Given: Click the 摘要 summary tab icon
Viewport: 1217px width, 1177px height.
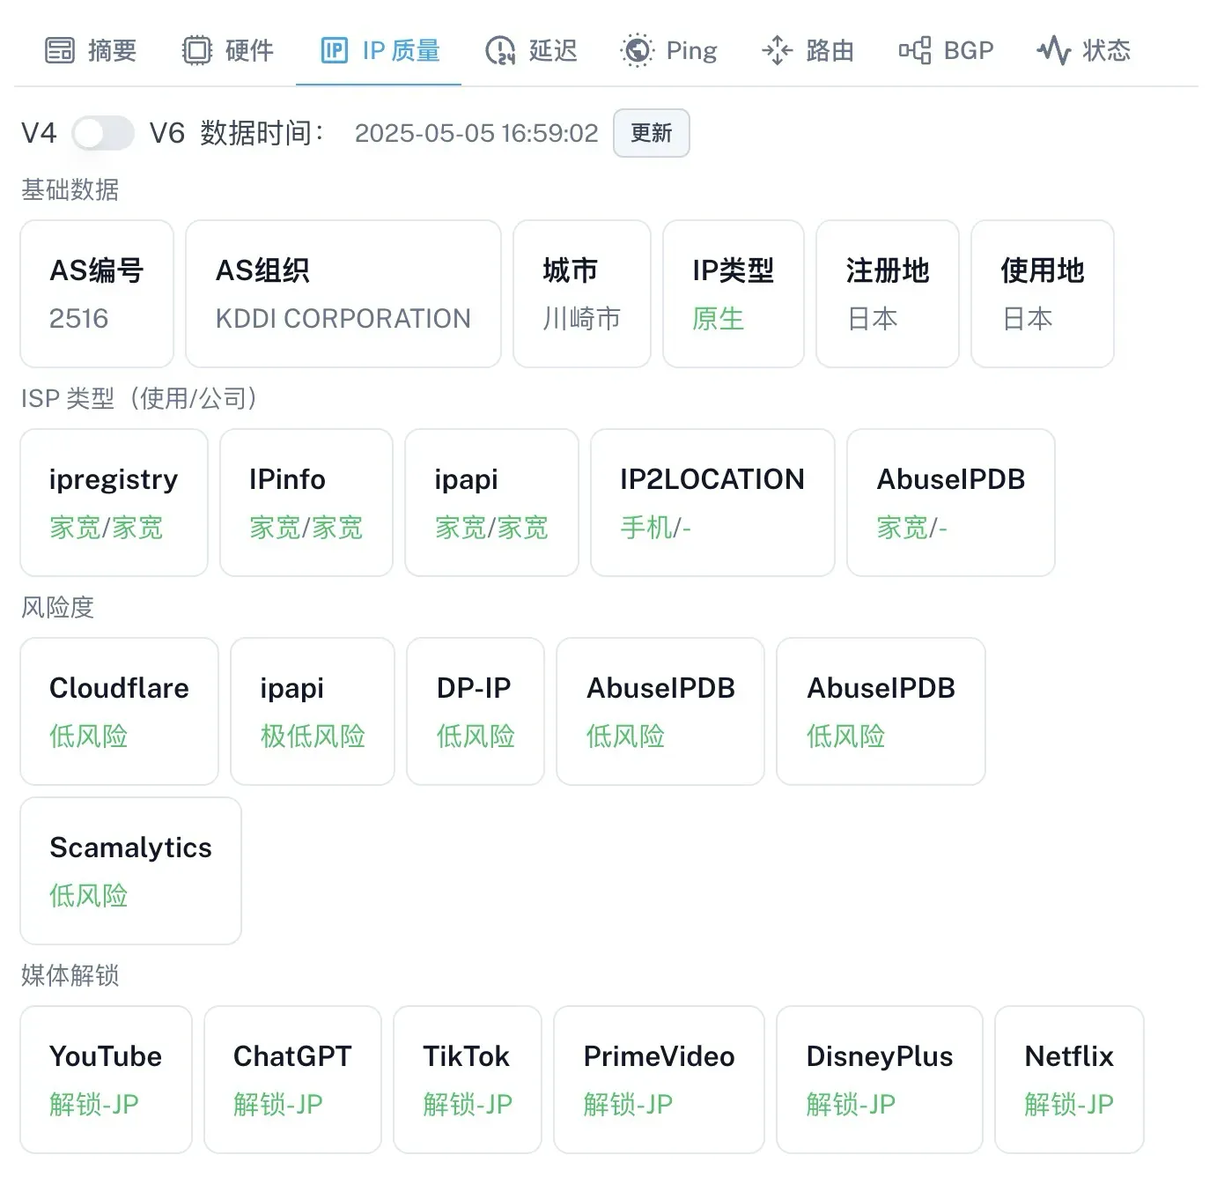Looking at the screenshot, I should (59, 51).
